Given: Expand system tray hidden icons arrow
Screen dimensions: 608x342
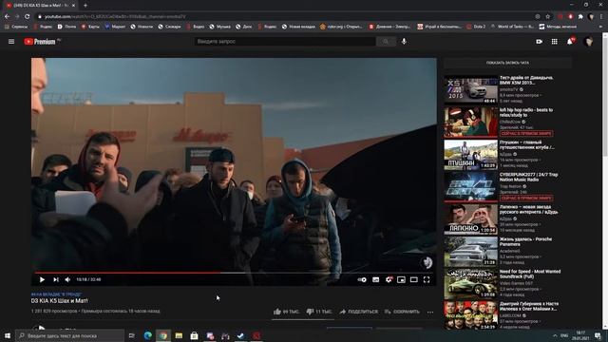Looking at the screenshot, I should pos(555,335).
